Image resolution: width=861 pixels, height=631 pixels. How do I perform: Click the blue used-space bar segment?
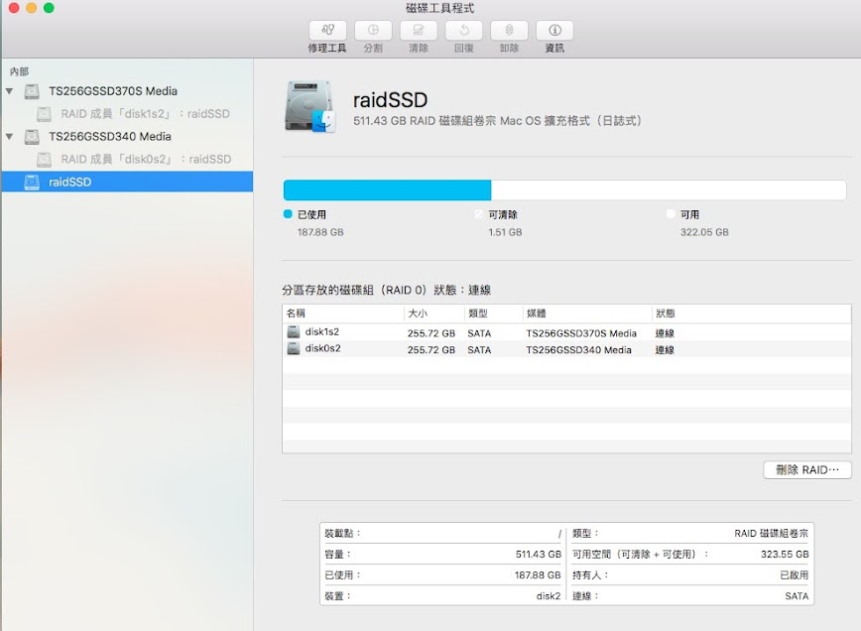tap(387, 190)
